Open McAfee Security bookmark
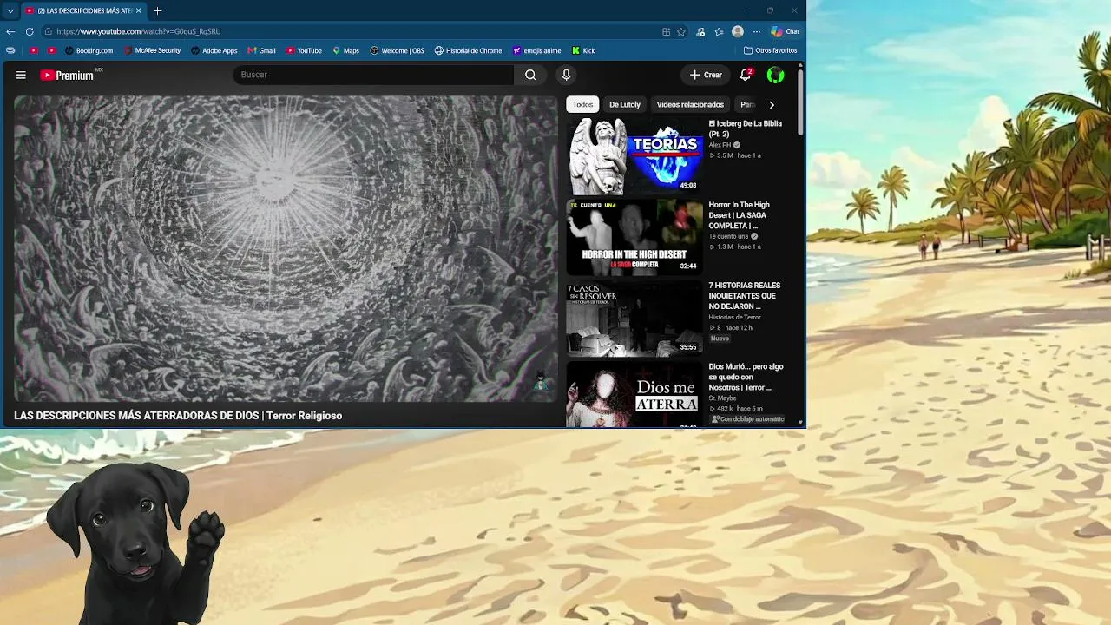The height and width of the screenshot is (625, 1111). (x=151, y=50)
